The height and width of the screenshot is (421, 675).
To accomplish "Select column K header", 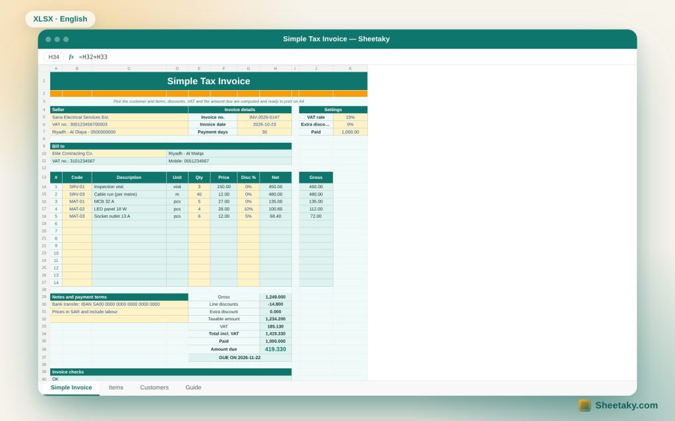I will [350, 68].
